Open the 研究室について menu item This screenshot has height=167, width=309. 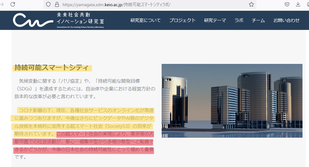[146, 20]
